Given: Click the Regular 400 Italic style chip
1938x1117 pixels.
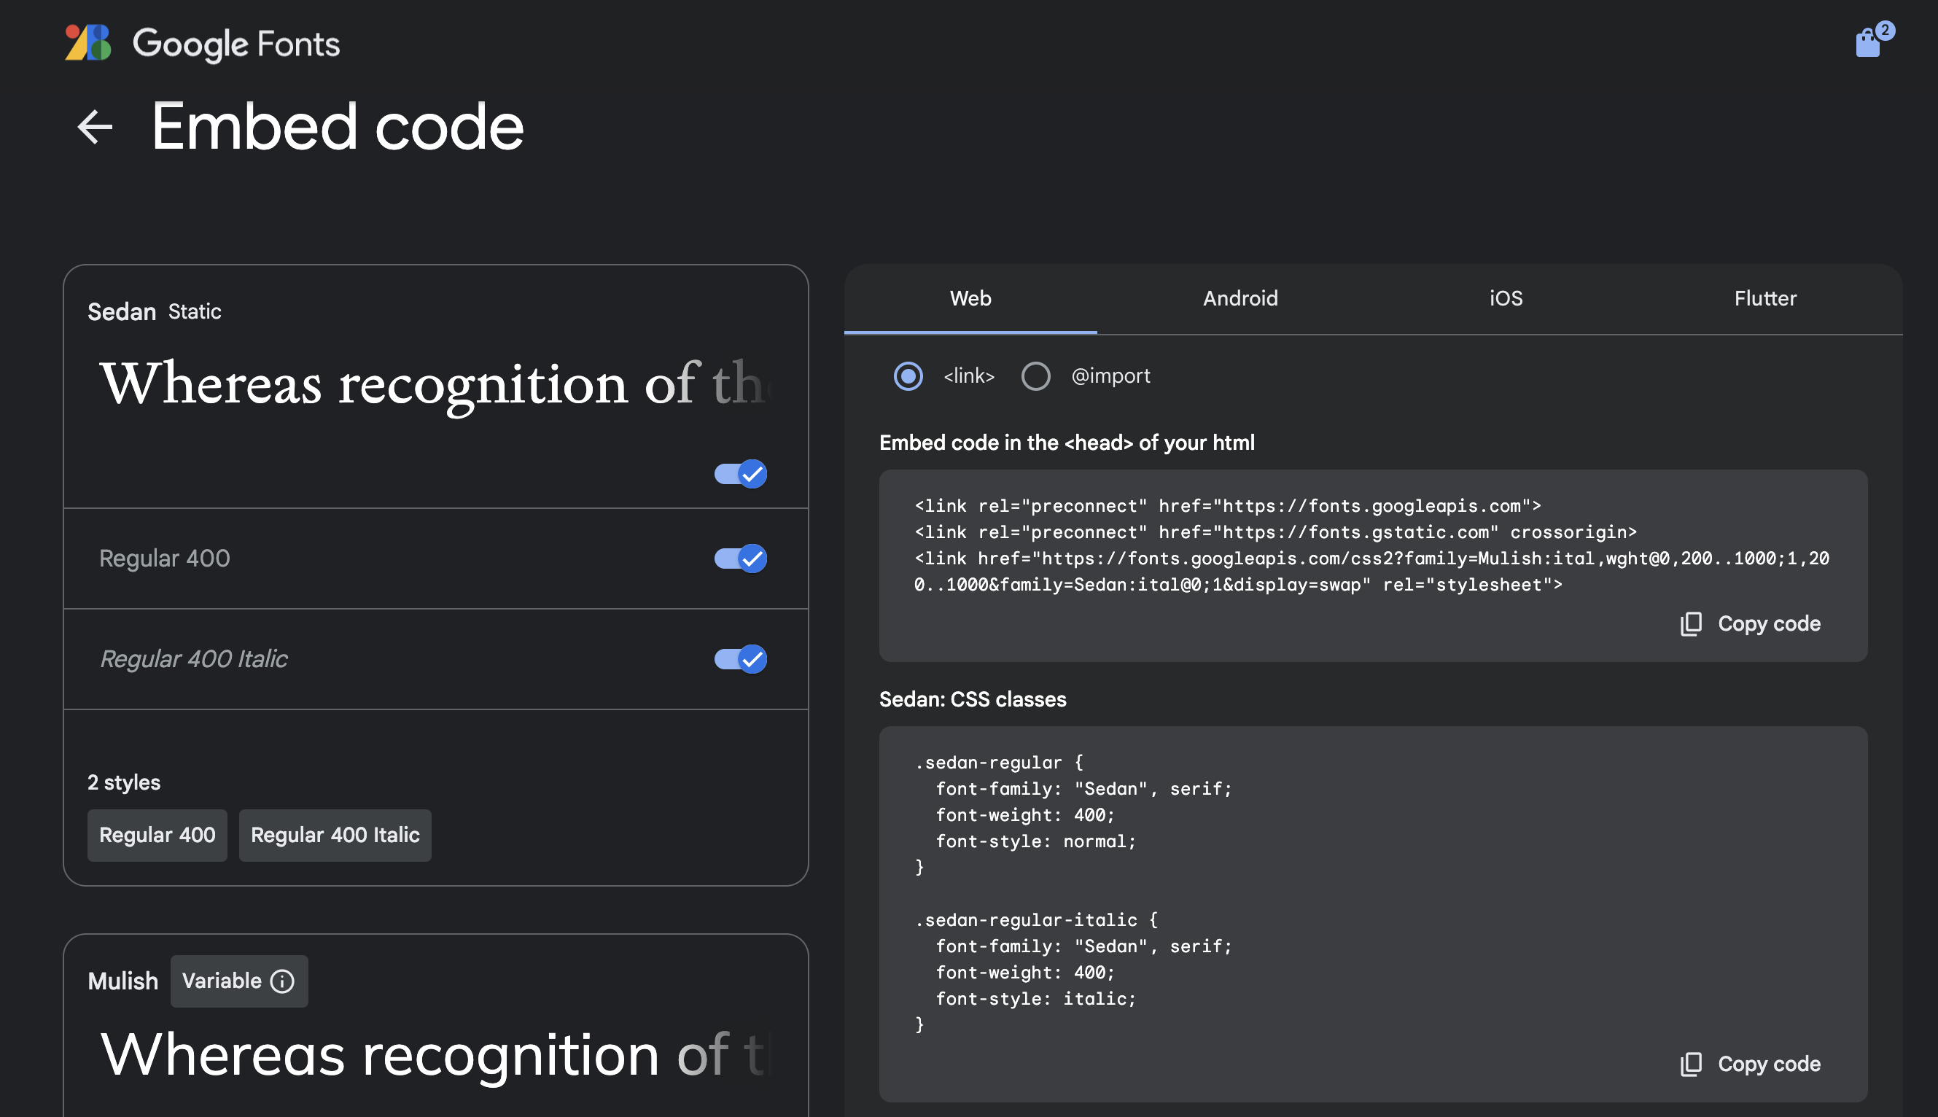Looking at the screenshot, I should pos(335,835).
